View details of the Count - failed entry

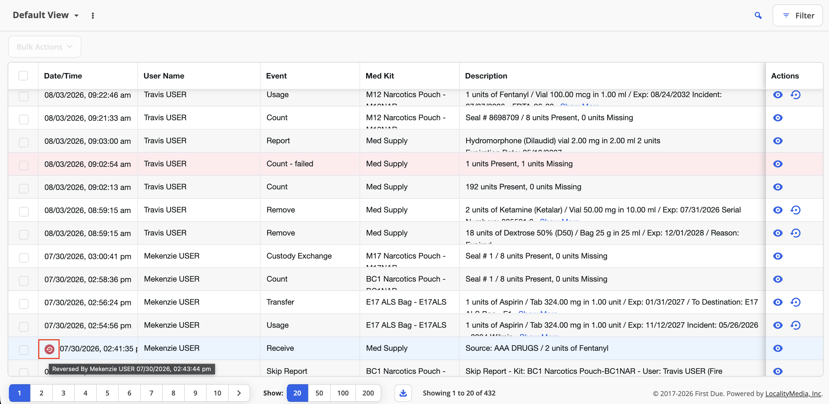pyautogui.click(x=778, y=164)
